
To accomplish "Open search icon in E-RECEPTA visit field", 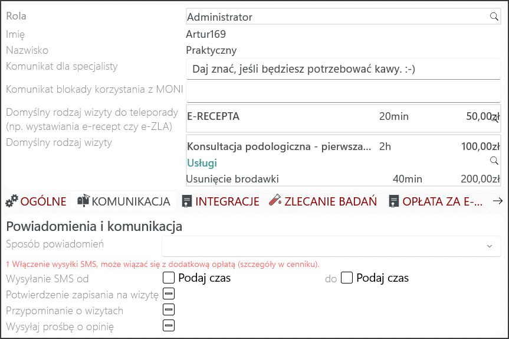I will 494,119.
